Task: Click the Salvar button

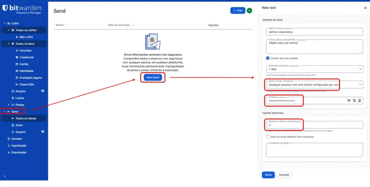Action: [268, 175]
